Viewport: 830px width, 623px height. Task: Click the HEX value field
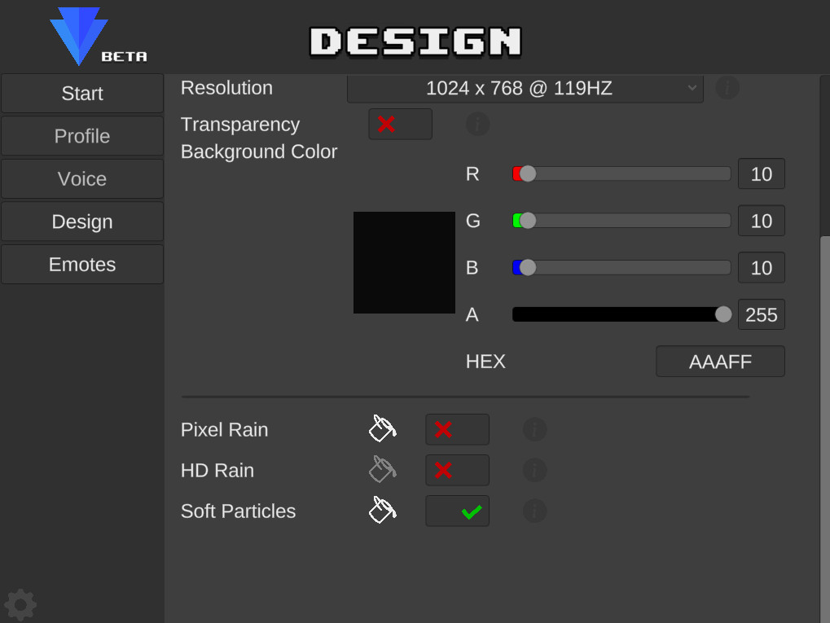pyautogui.click(x=719, y=361)
